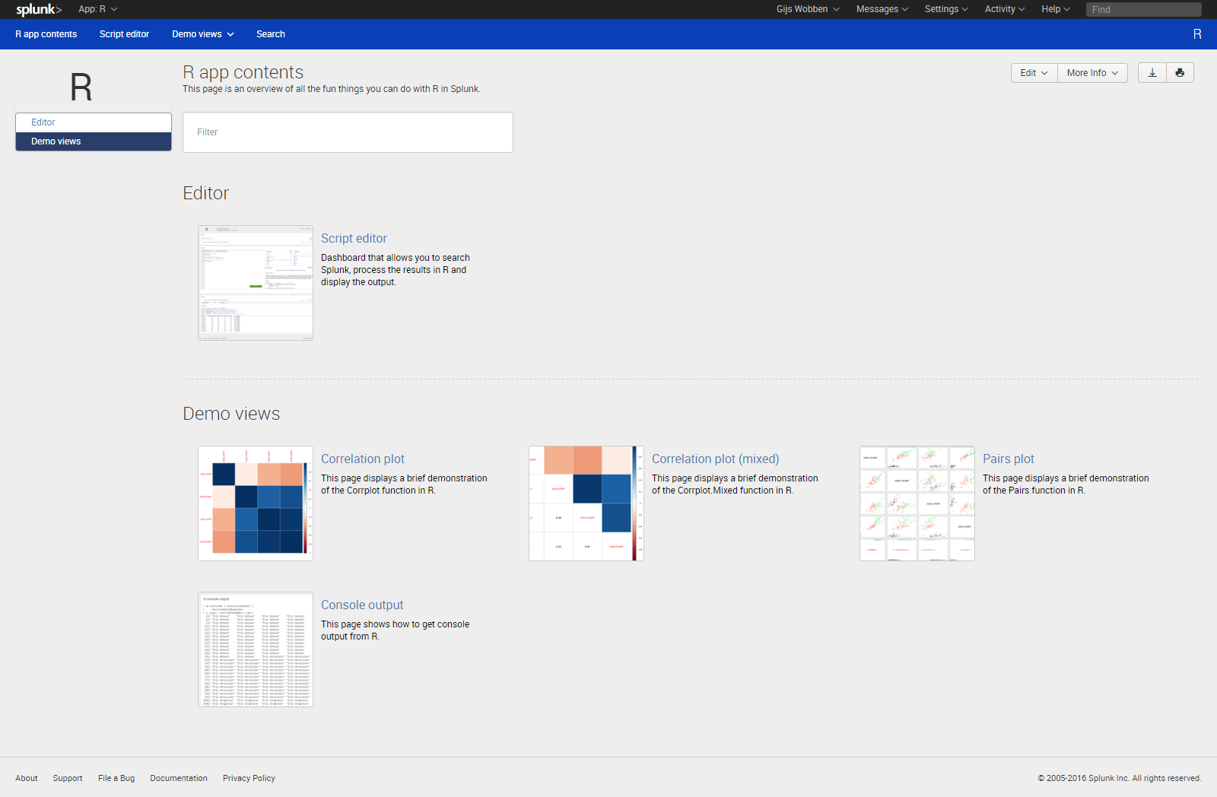
Task: Click the copyright notice text
Action: pyautogui.click(x=1120, y=778)
